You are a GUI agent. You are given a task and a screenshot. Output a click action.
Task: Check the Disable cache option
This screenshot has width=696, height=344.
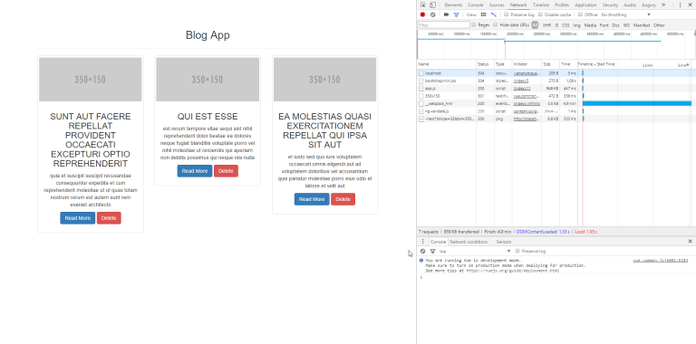[540, 14]
